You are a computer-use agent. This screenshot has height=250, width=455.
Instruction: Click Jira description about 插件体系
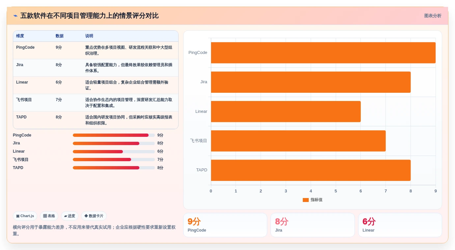pos(129,68)
